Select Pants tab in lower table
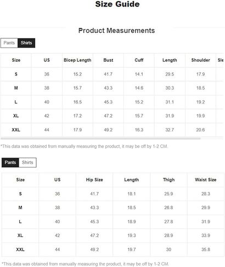Screen dimensions: 225x267 [x=10, y=162]
